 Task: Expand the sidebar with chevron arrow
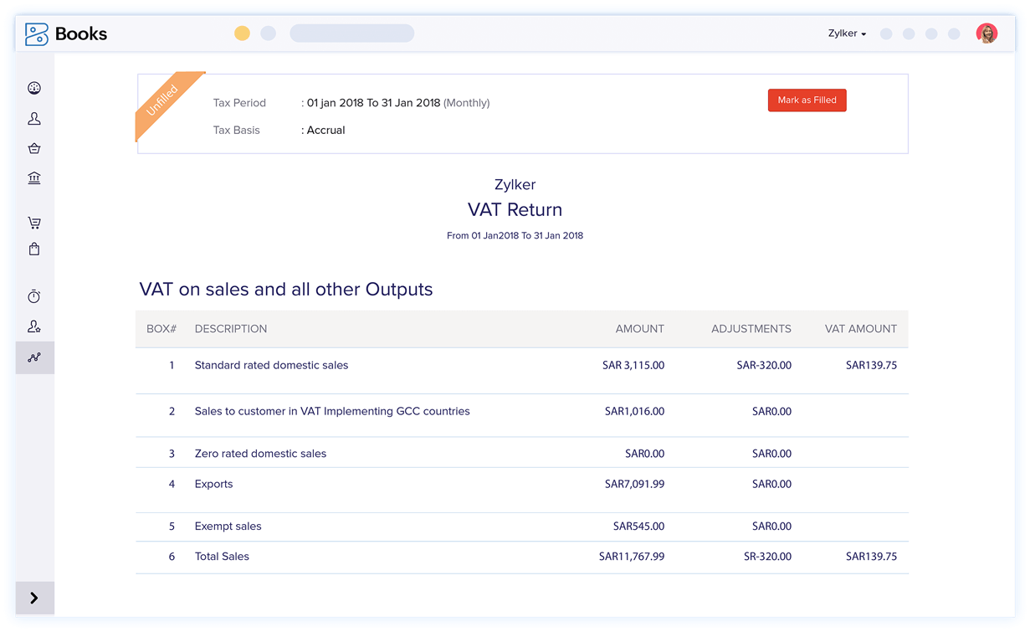pos(34,598)
